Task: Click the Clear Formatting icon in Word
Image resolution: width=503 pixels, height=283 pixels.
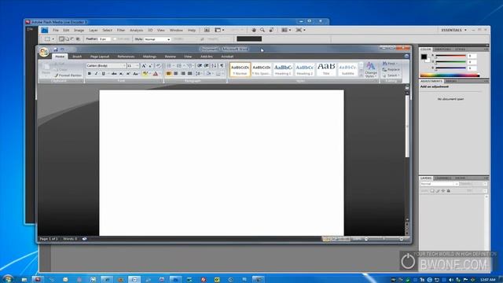Action: coord(159,66)
